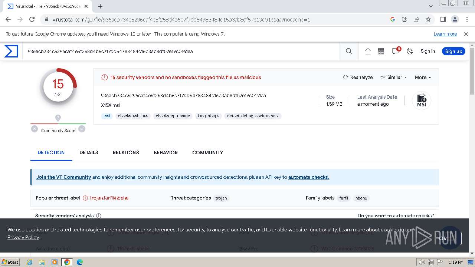Viewport: 475px width, 267px height.
Task: Click the msi tag
Action: [107, 116]
